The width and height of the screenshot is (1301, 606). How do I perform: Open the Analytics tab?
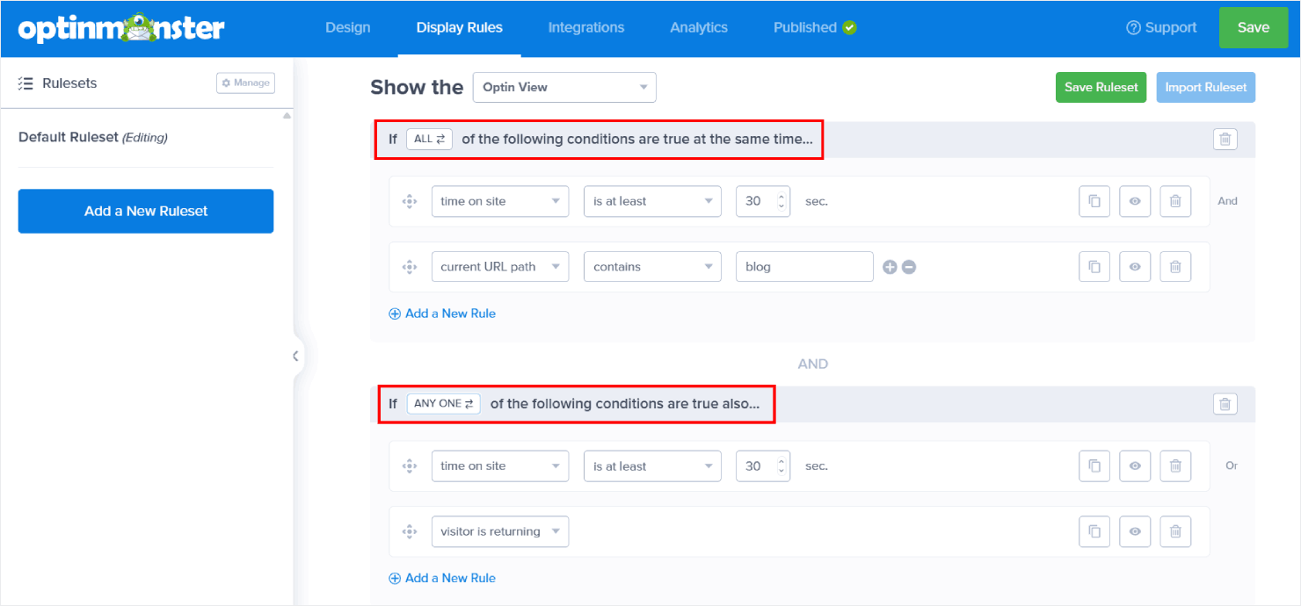(x=699, y=27)
